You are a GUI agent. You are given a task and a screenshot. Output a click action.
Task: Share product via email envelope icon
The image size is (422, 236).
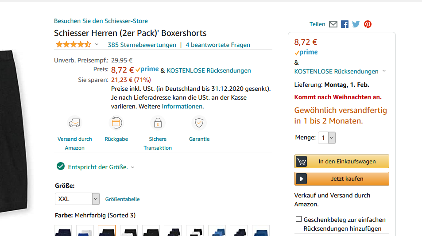[333, 24]
